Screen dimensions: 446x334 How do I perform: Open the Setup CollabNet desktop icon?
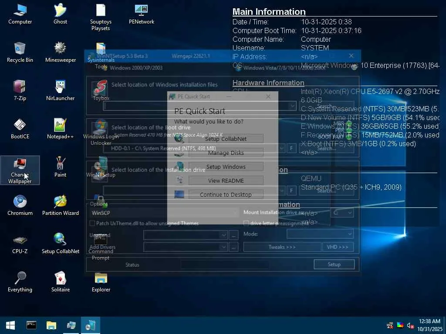click(60, 244)
